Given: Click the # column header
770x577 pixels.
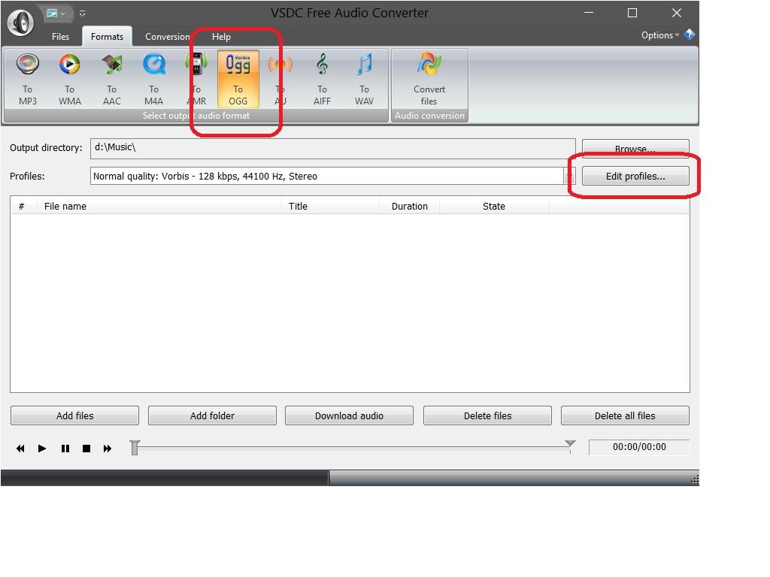Looking at the screenshot, I should tap(23, 206).
